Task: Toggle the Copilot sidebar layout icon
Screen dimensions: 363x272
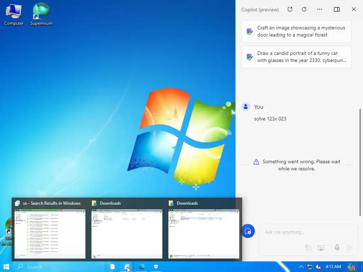Action: click(x=337, y=9)
